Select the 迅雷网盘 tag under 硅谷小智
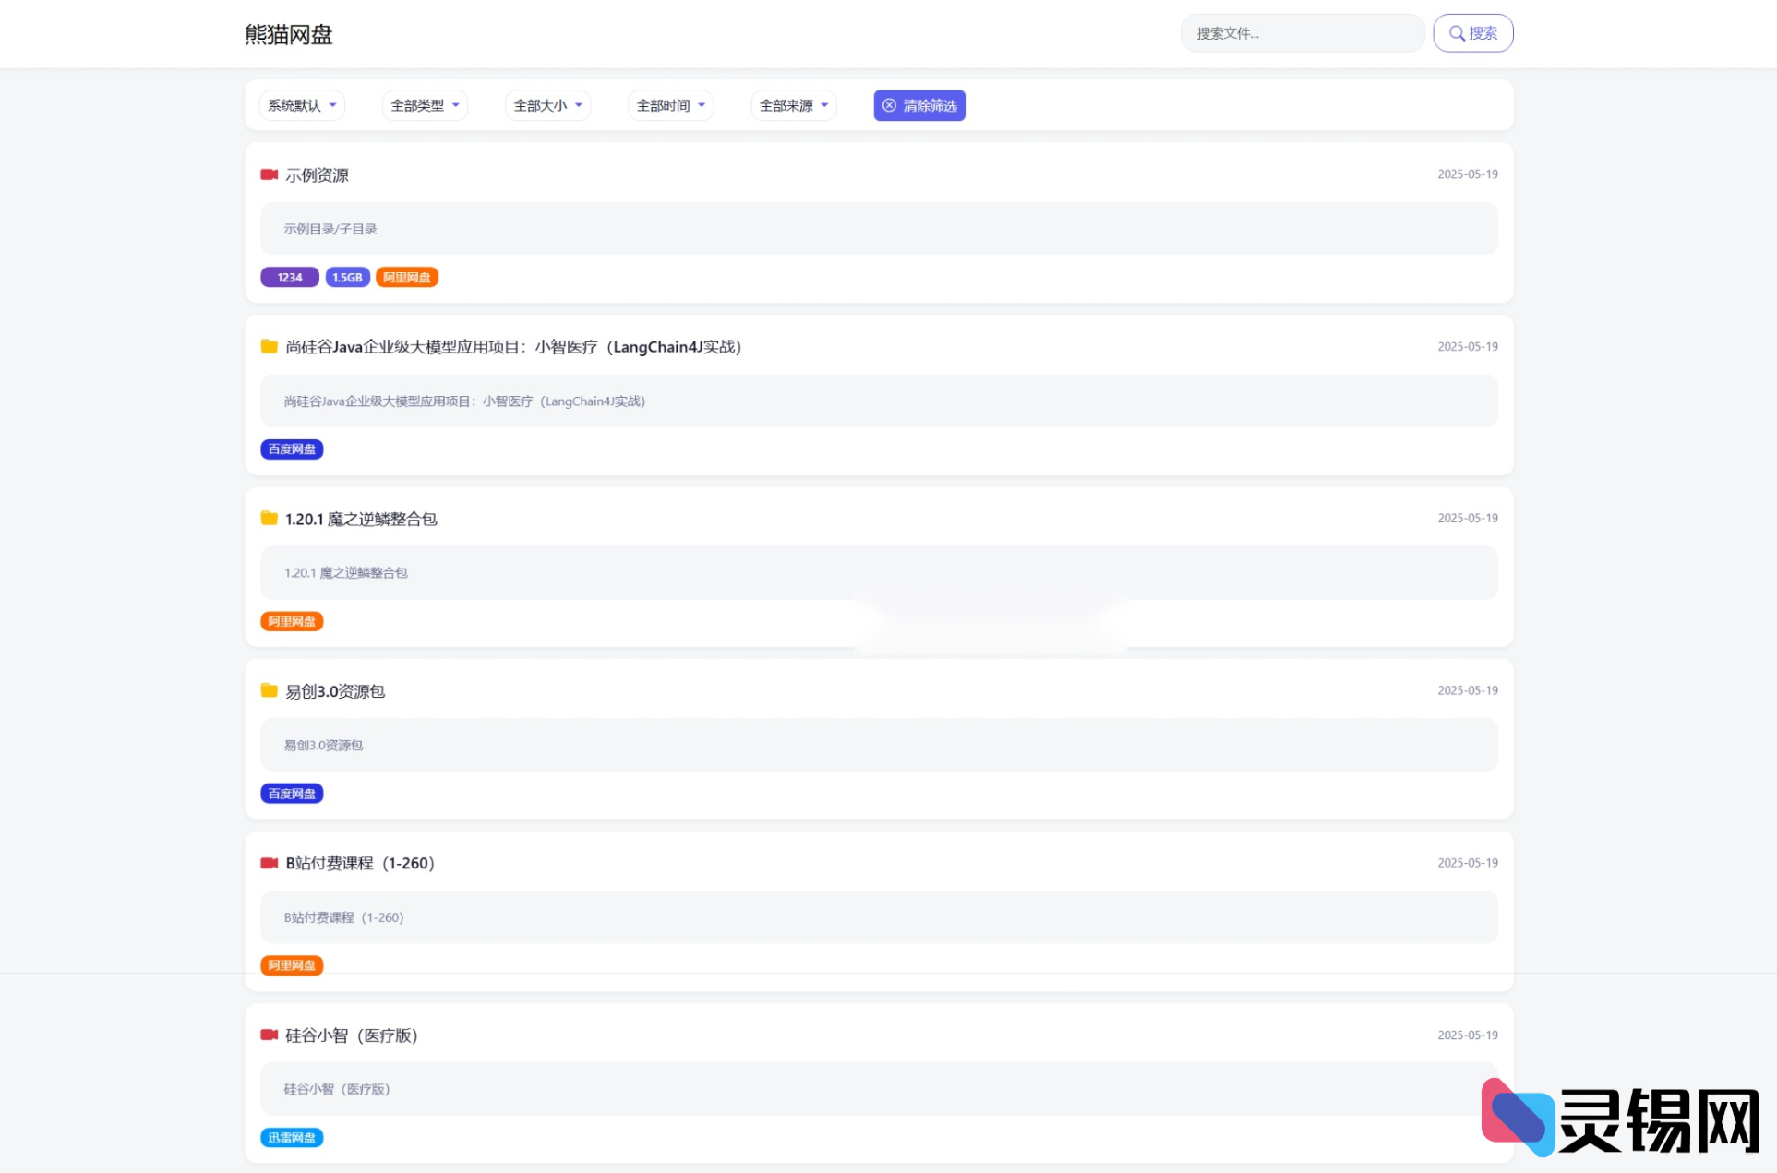This screenshot has width=1777, height=1173. tap(292, 1138)
